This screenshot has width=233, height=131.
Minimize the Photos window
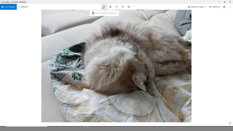(x=219, y=2)
